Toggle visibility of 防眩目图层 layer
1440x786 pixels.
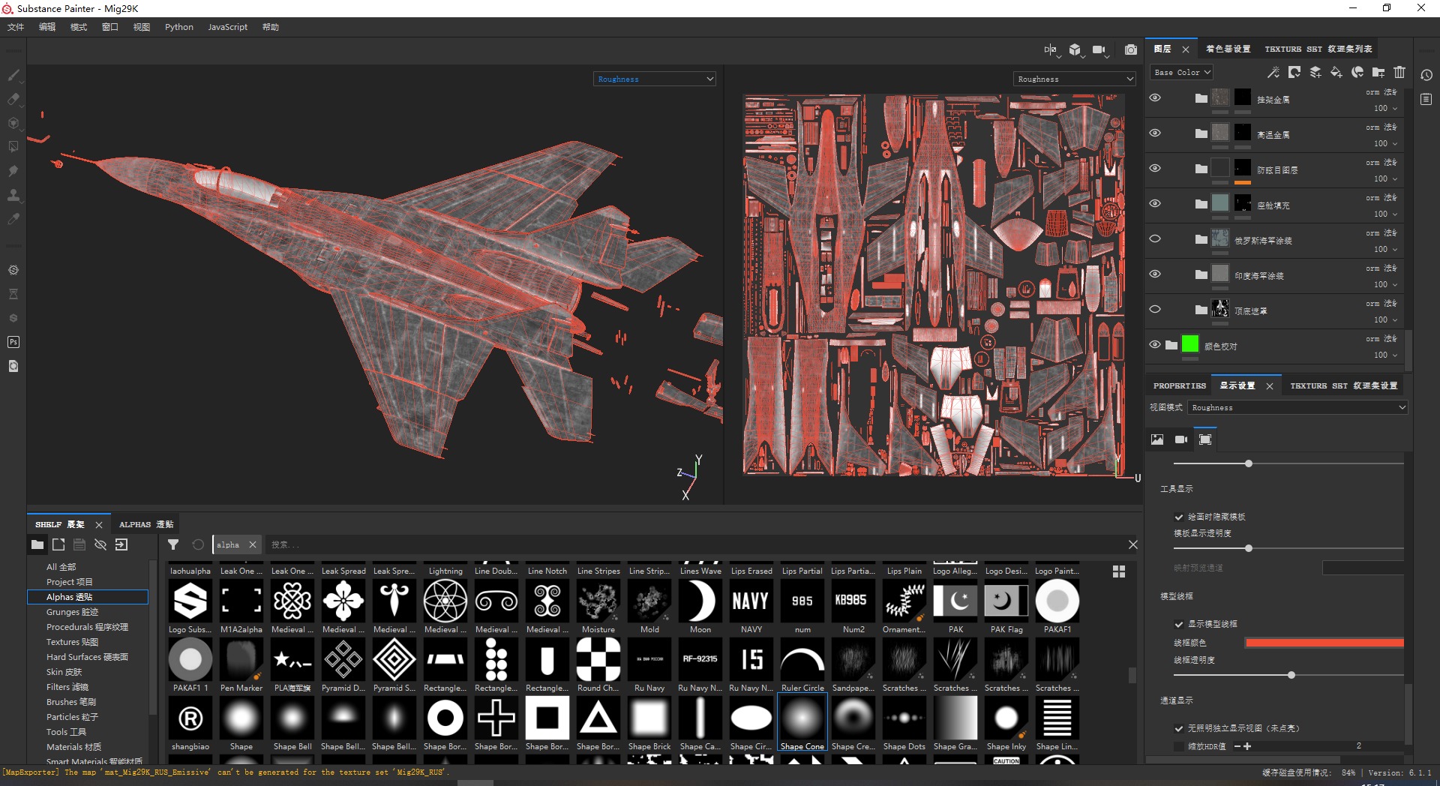[x=1155, y=168]
